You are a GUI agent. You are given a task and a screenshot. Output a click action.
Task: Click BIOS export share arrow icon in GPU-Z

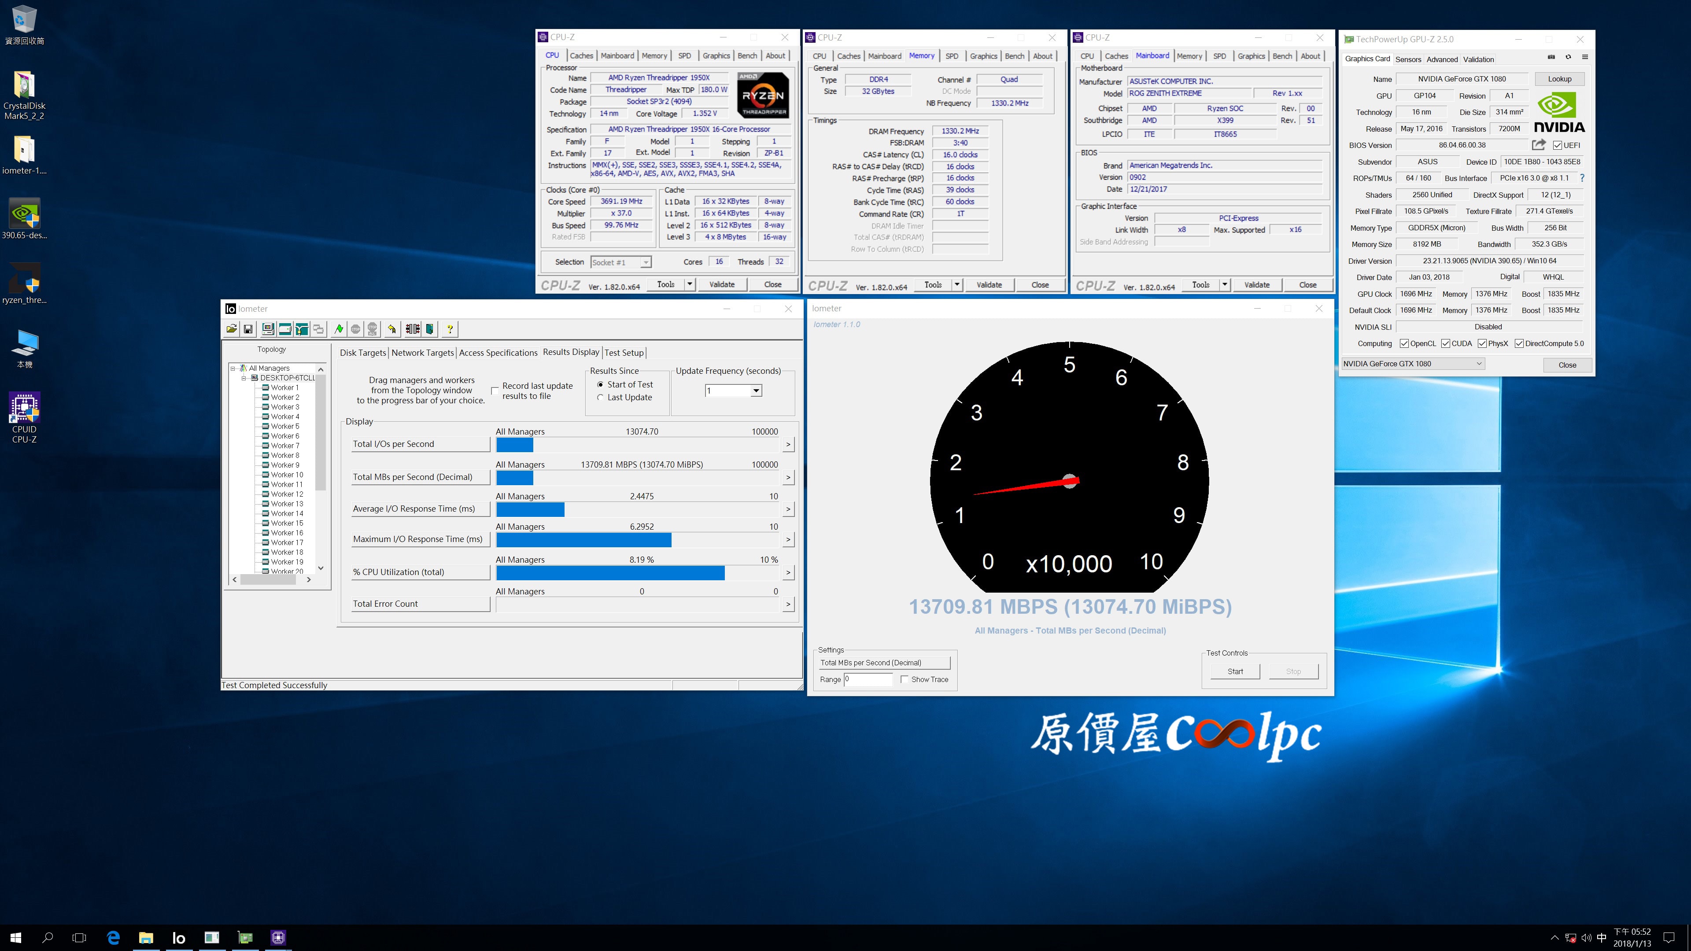point(1539,144)
